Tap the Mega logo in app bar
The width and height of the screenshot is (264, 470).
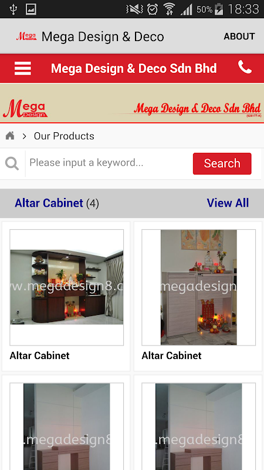pos(26,36)
